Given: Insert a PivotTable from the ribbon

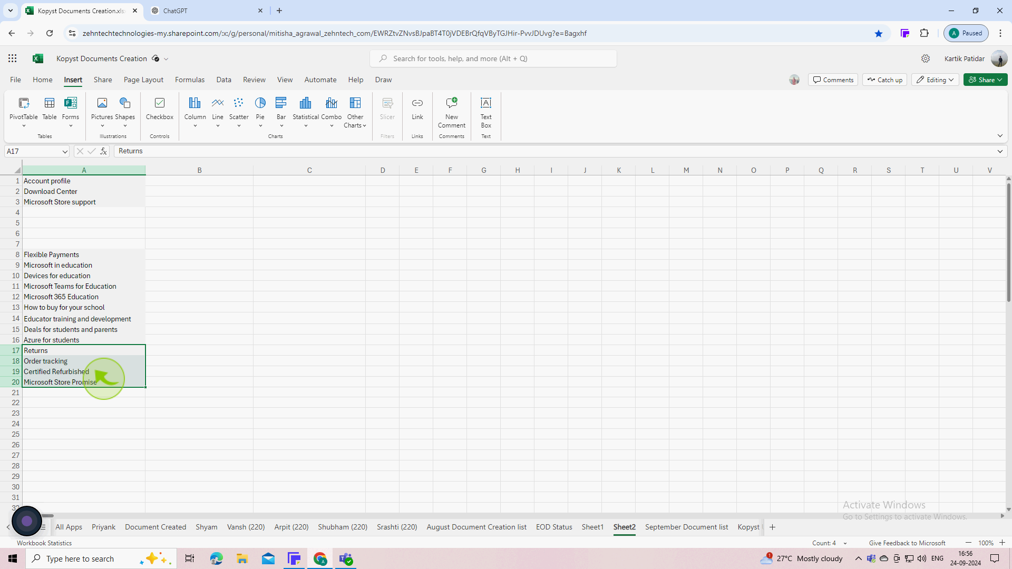Looking at the screenshot, I should click(x=24, y=112).
